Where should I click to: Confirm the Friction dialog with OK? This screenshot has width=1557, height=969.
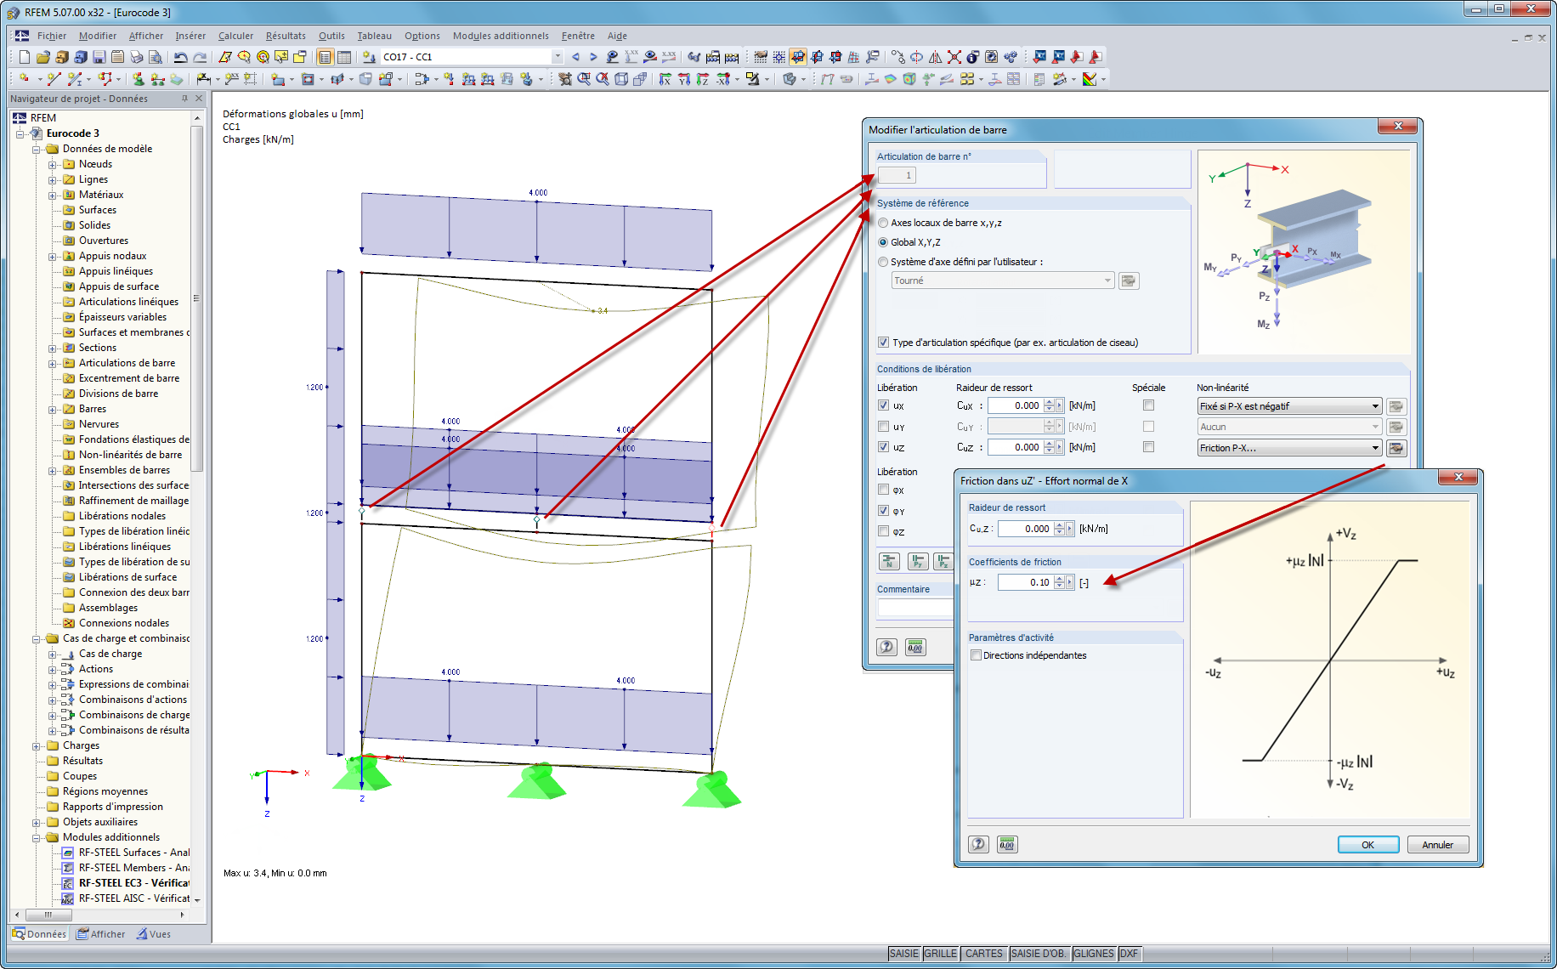tap(1368, 845)
